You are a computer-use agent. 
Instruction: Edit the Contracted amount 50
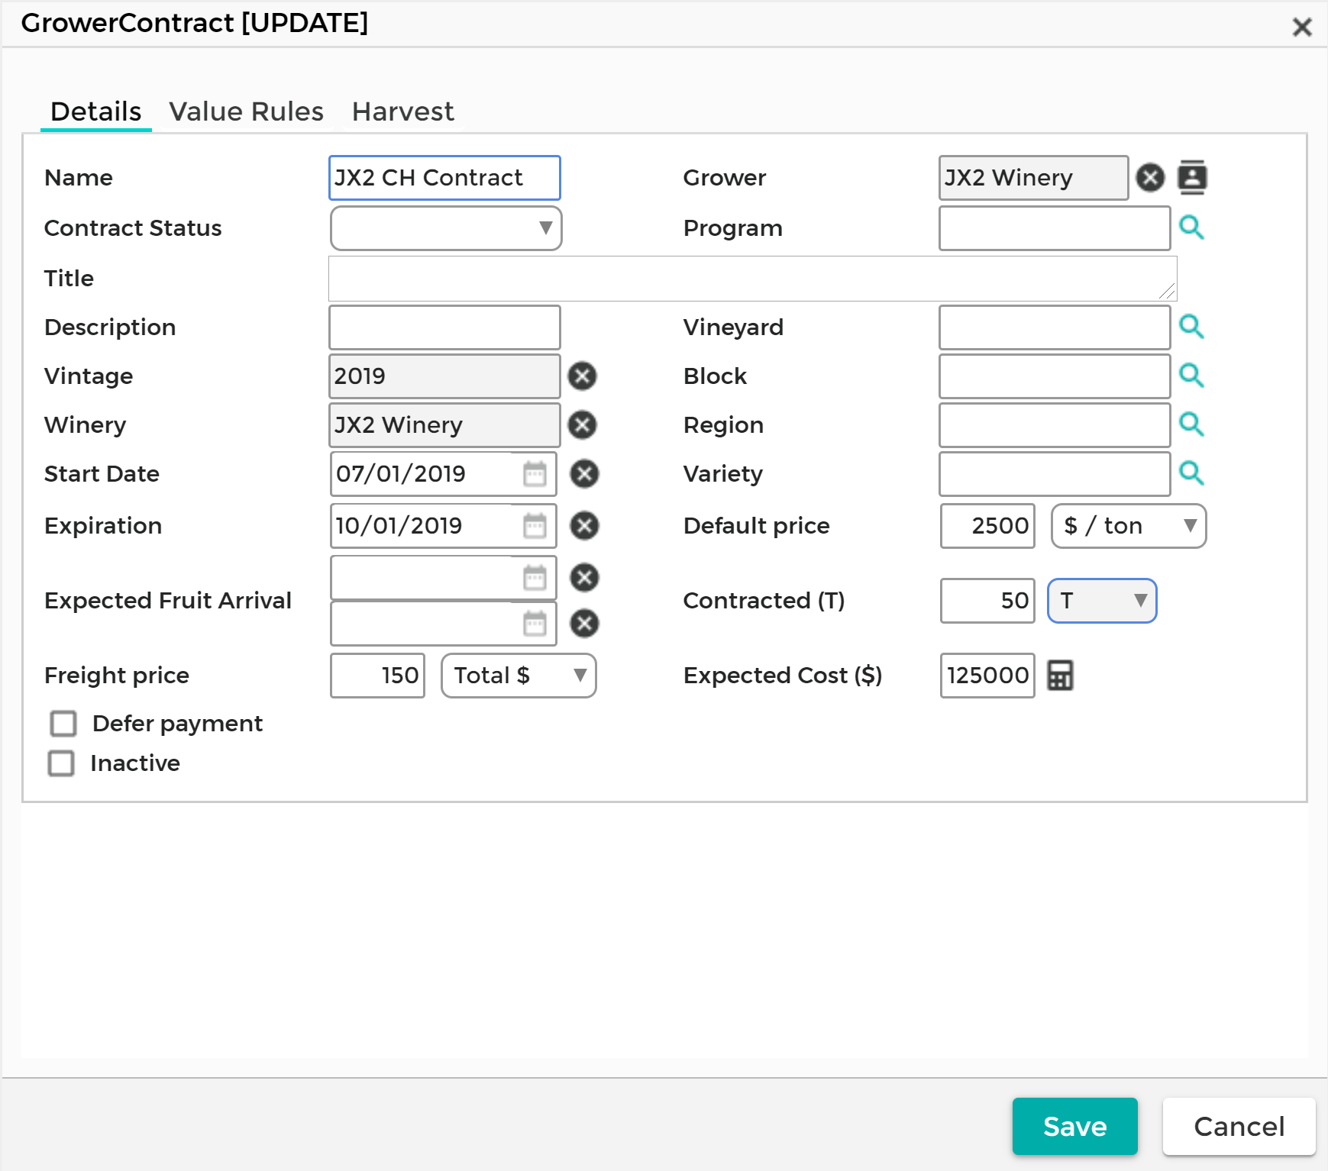[x=987, y=601]
